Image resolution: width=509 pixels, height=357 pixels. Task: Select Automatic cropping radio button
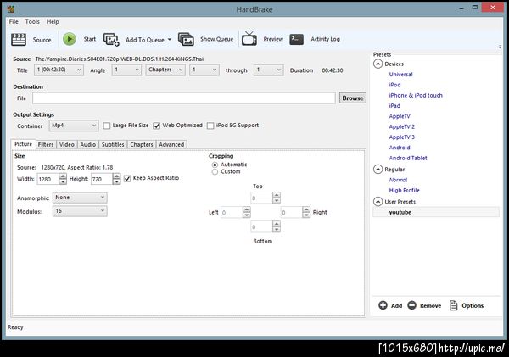[x=215, y=165]
